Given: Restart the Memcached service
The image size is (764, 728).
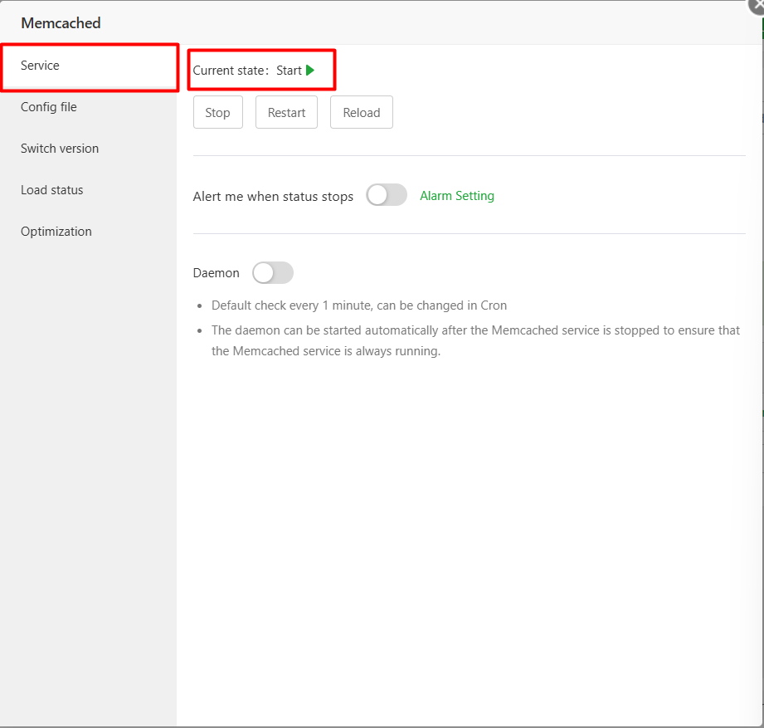Looking at the screenshot, I should pos(286,112).
